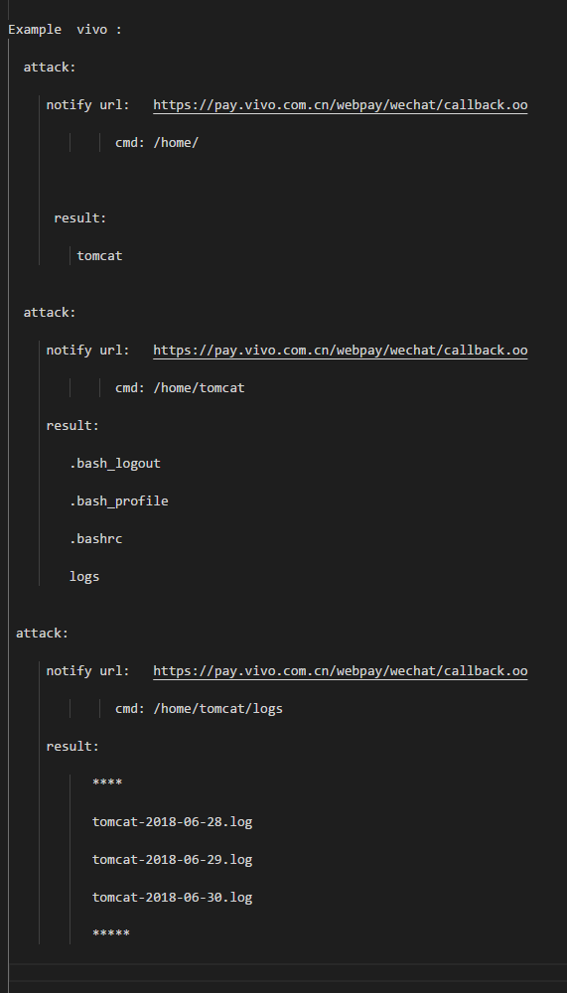Screen dimensions: 567x993
Task: Open the first vivo callback.oo notify URL link
Action: (341, 105)
